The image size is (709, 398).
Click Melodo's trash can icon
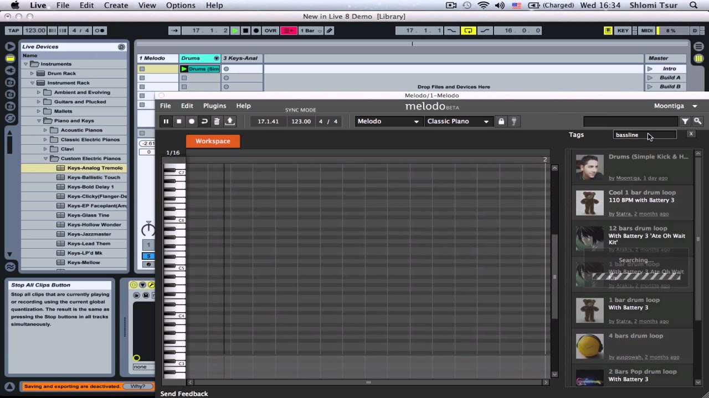217,121
